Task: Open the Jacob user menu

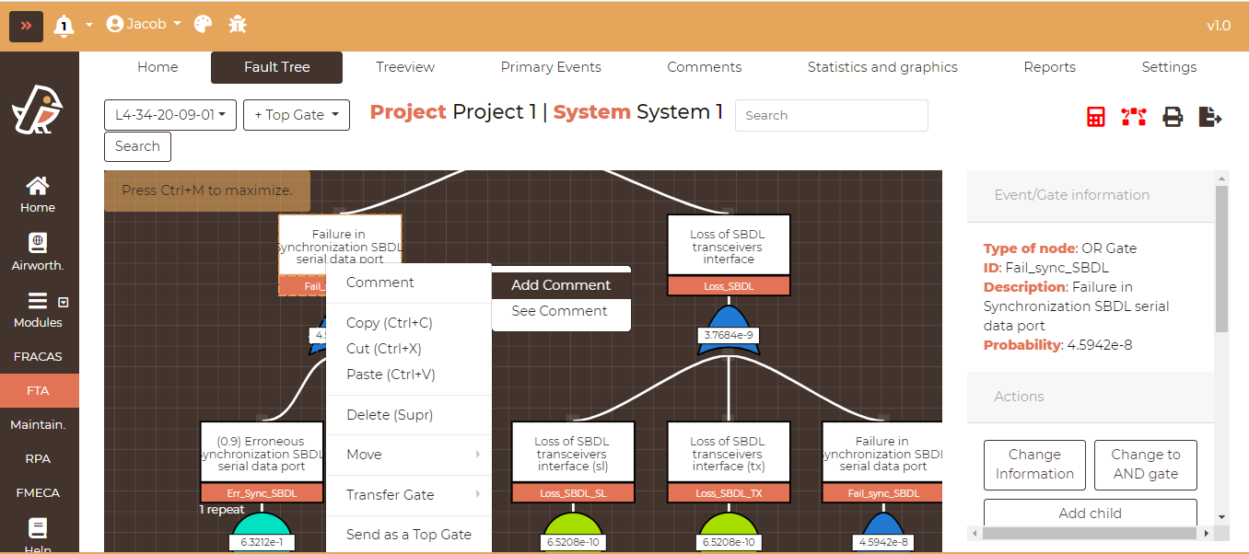Action: tap(144, 24)
